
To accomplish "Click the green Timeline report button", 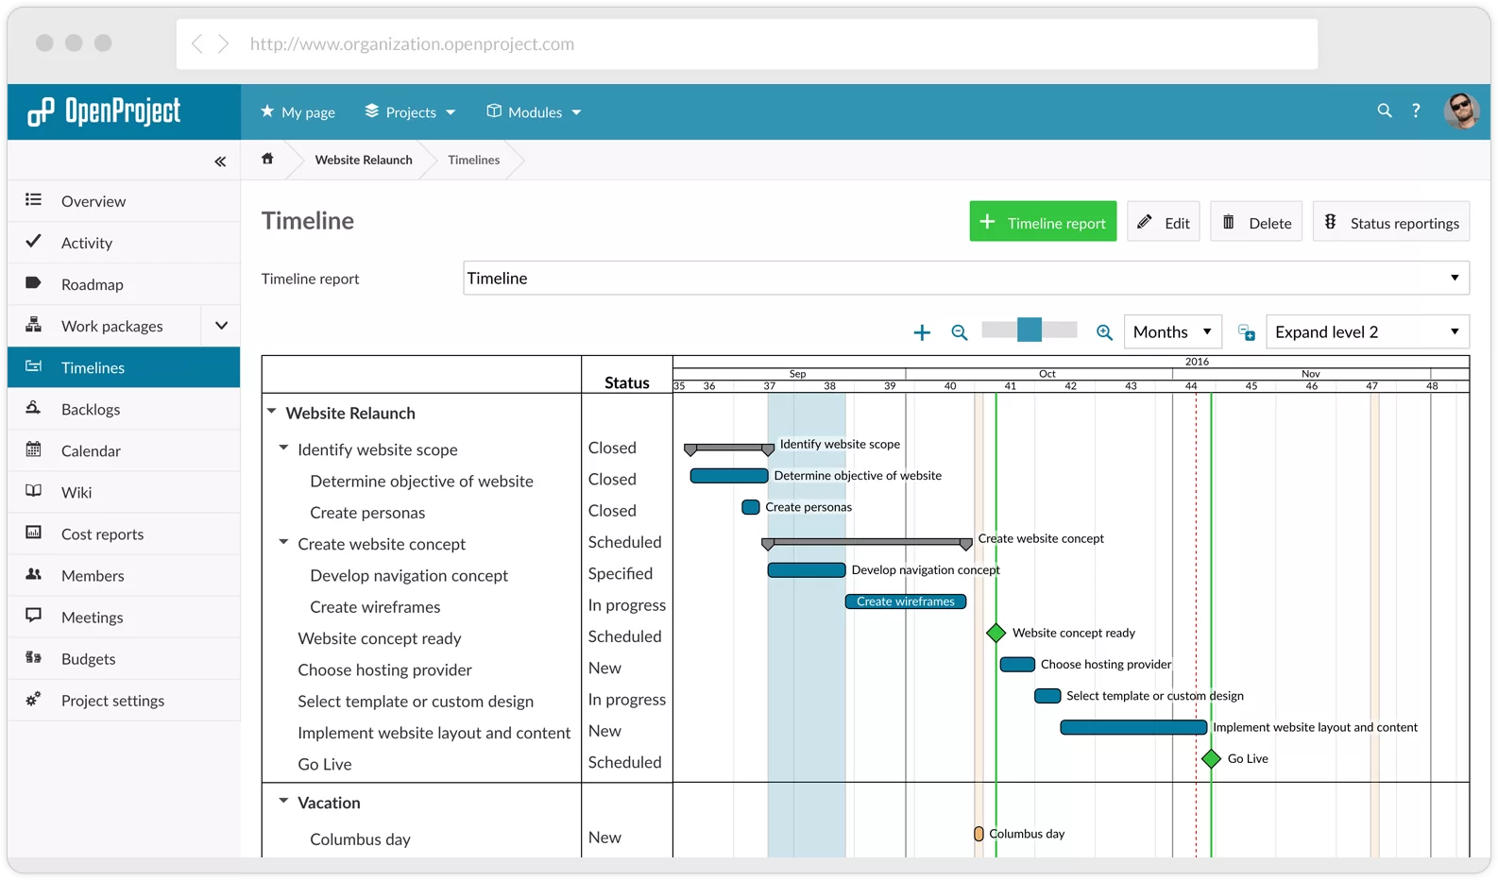I will pyautogui.click(x=1043, y=222).
